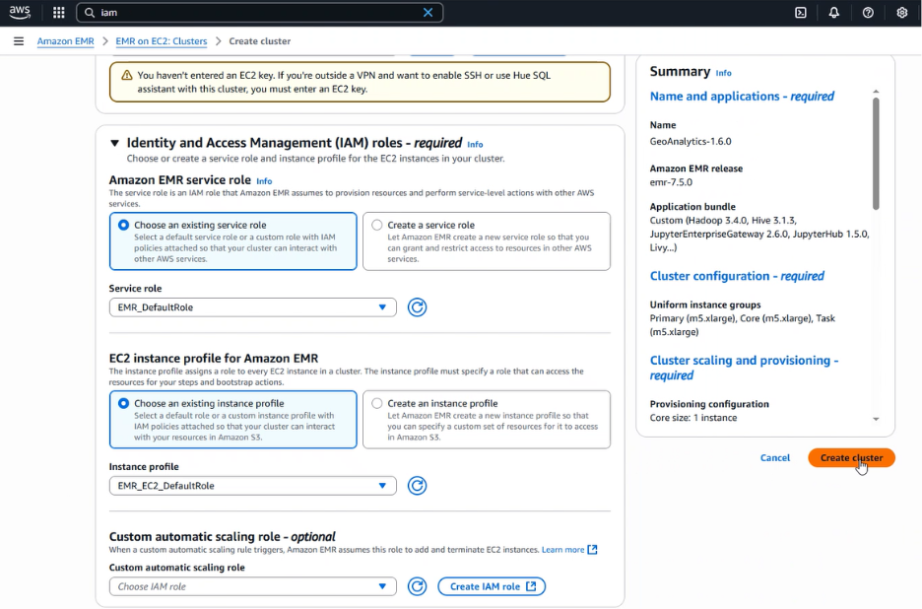The height and width of the screenshot is (609, 922).
Task: Click external link icon next to Learn more
Action: [x=592, y=550]
